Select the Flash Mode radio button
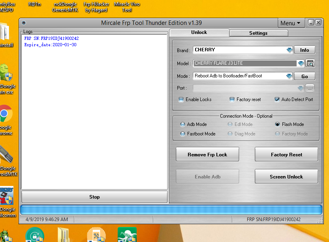 [277, 124]
